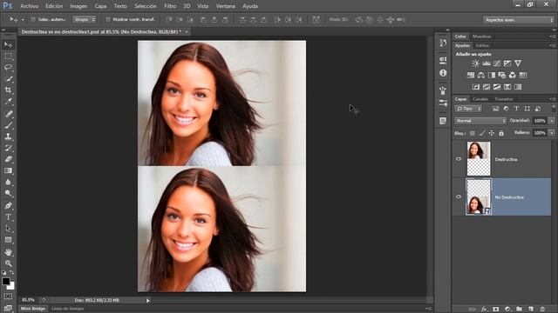Toggle lock position
558x313 pixels.
point(492,133)
